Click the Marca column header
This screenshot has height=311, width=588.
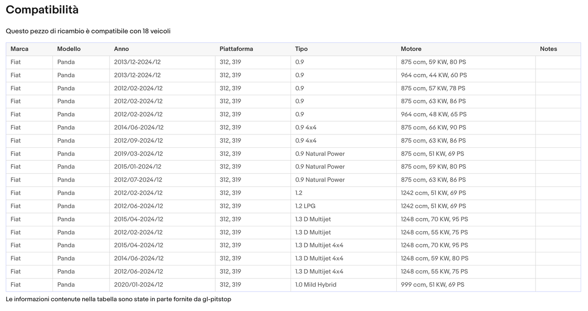[x=20, y=49]
